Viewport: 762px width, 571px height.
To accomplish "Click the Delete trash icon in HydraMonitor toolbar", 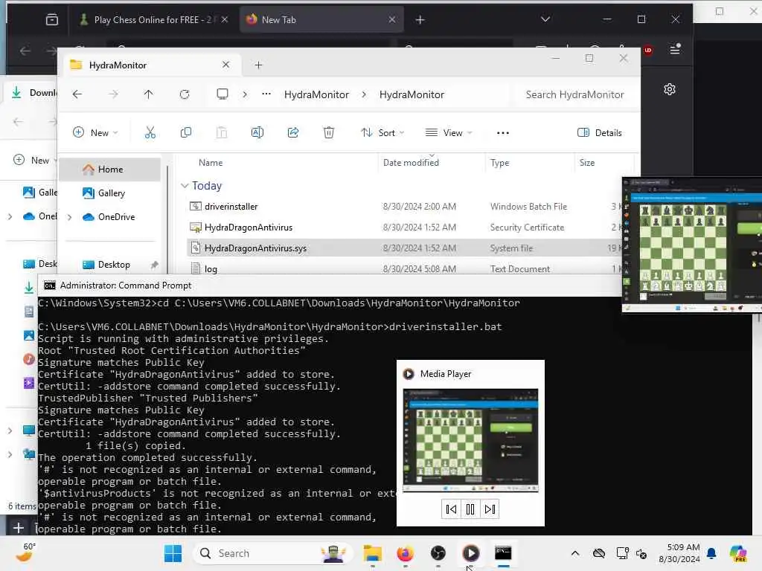I will click(x=329, y=132).
